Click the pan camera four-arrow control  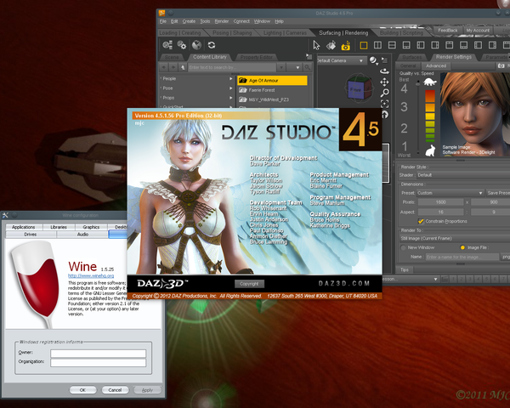[x=384, y=82]
